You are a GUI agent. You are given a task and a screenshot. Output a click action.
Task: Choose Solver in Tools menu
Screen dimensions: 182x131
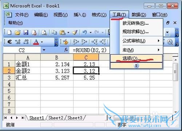[x=136, y=32]
